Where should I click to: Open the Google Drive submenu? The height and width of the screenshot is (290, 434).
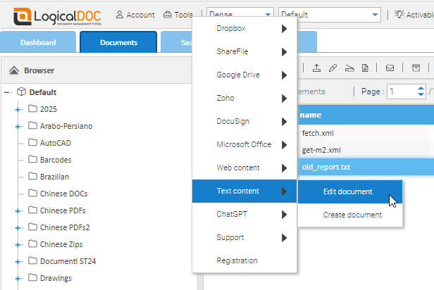click(244, 75)
